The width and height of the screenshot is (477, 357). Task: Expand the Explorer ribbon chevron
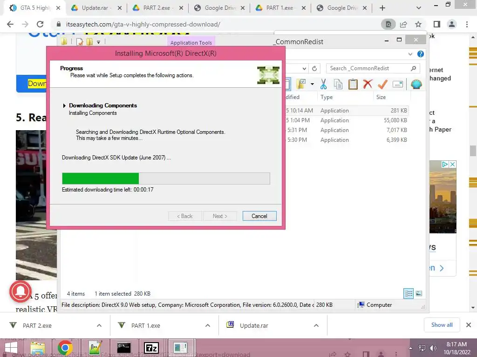click(x=410, y=54)
